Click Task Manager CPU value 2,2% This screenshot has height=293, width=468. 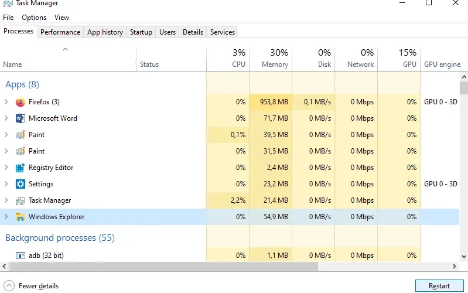coord(238,200)
